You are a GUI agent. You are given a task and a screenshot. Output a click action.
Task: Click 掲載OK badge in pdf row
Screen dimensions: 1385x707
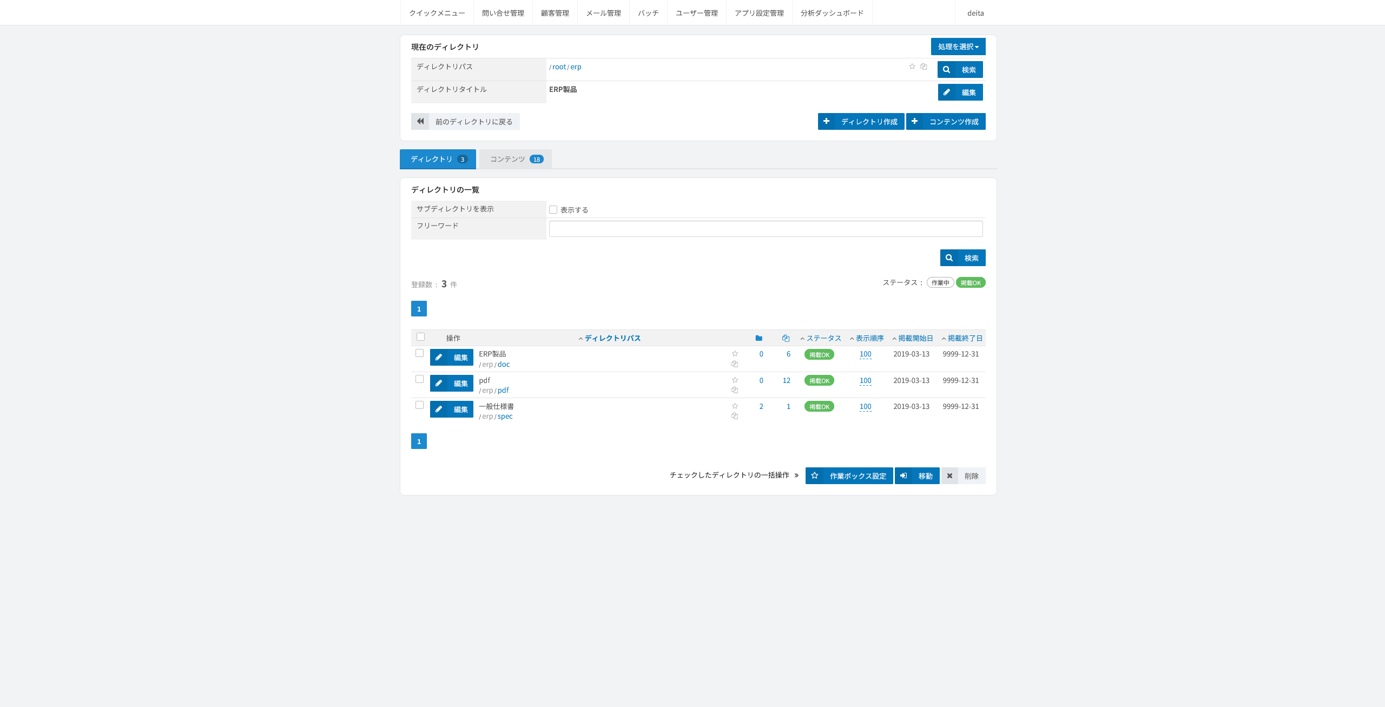coord(819,381)
